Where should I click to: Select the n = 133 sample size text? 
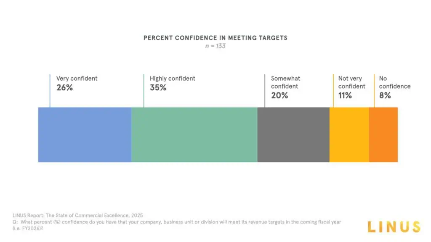(215, 46)
